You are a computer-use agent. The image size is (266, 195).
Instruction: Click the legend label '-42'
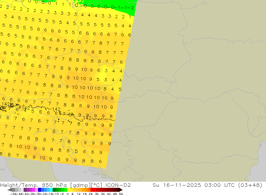[x=26, y=194]
